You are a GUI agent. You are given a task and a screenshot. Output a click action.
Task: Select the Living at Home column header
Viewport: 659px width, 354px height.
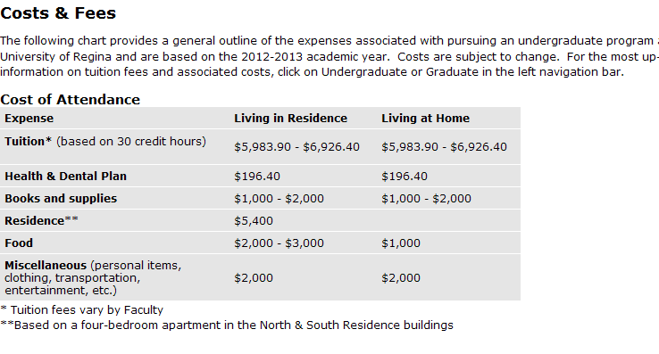point(425,119)
